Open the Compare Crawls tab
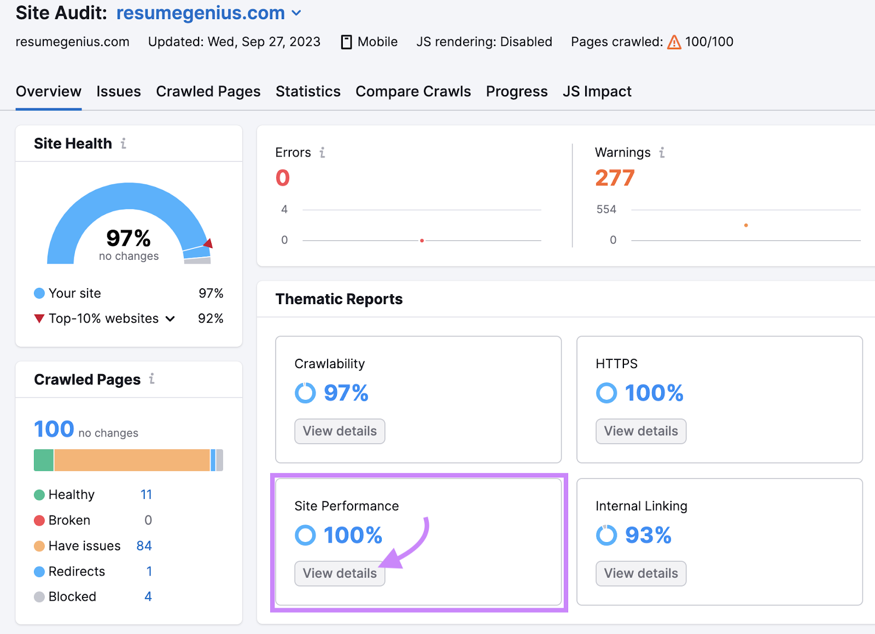 point(413,91)
